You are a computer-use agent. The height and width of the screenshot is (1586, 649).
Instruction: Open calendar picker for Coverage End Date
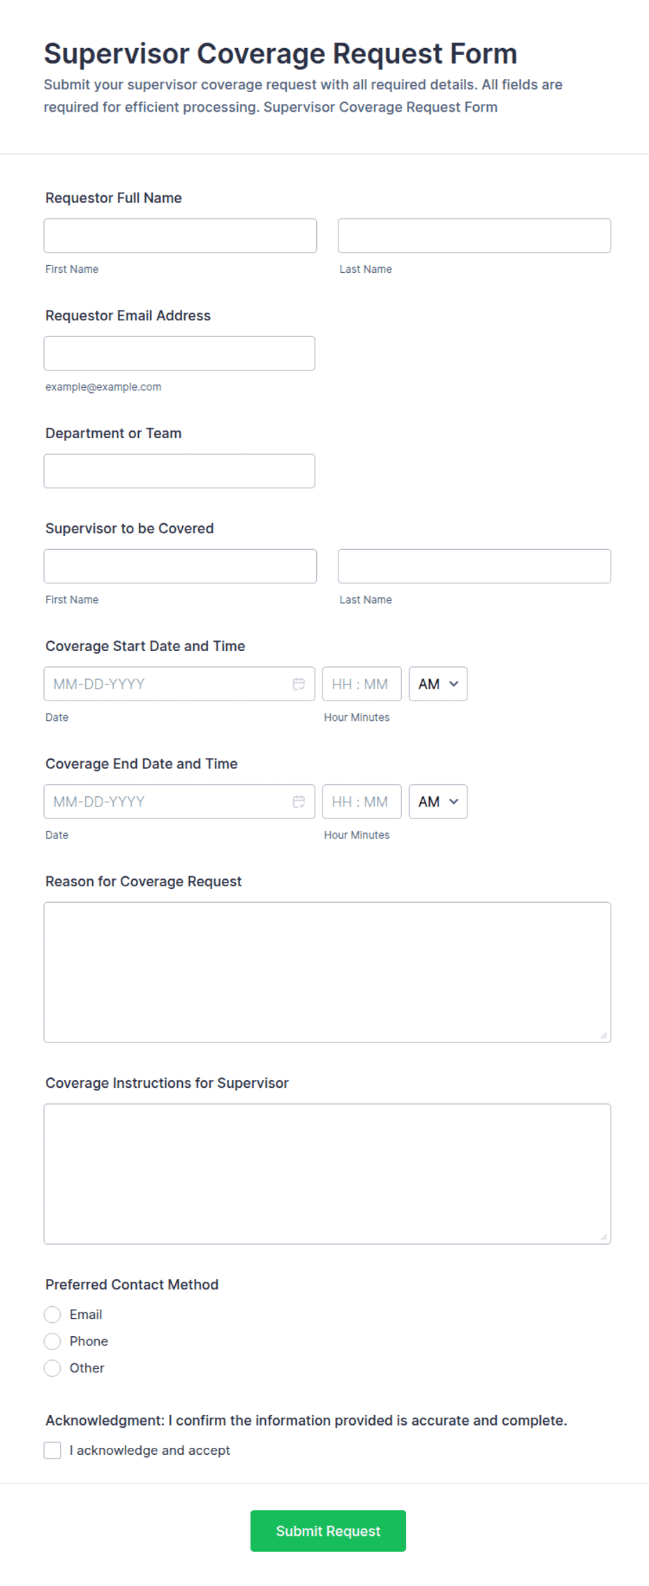click(299, 802)
